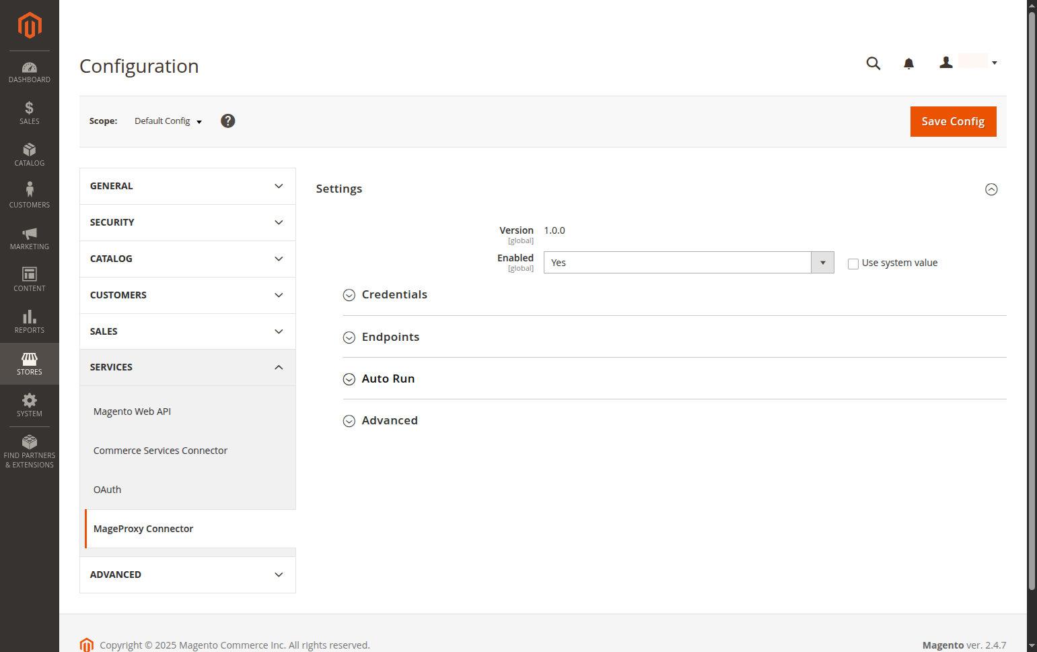The height and width of the screenshot is (652, 1037).
Task: Open the admin user account menu
Action: [968, 62]
